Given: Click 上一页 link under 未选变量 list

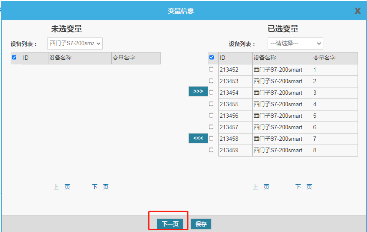Looking at the screenshot, I should pos(62,187).
